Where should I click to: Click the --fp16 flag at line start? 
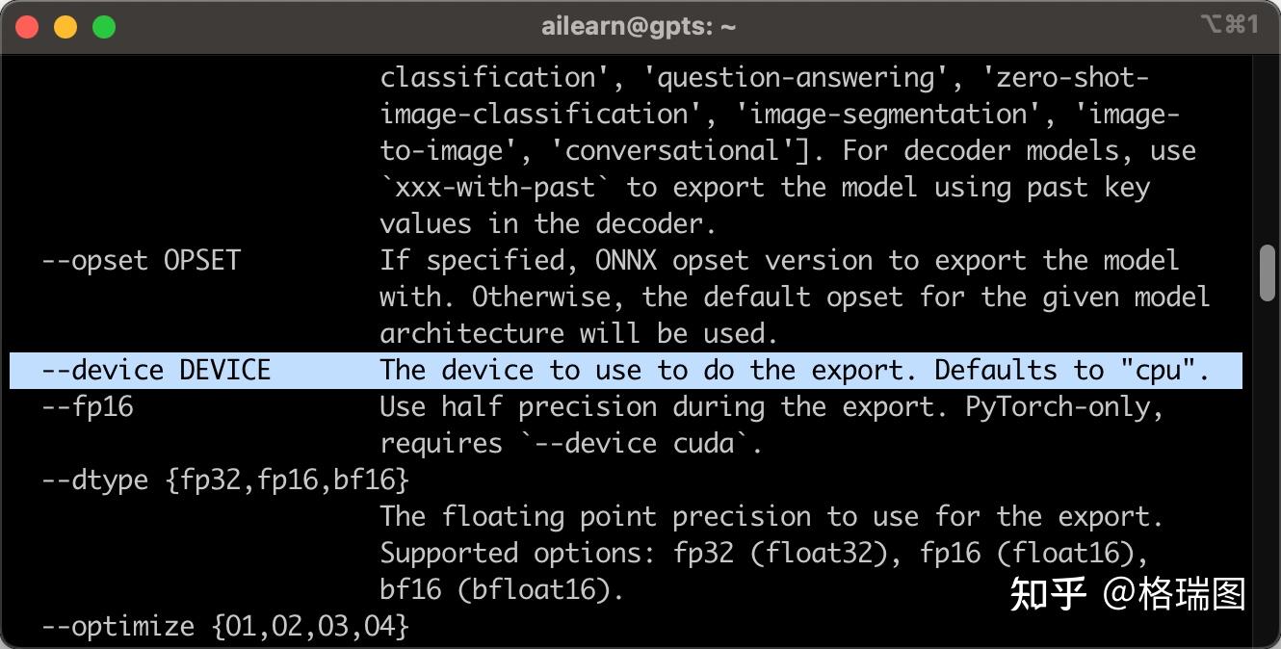[x=88, y=407]
